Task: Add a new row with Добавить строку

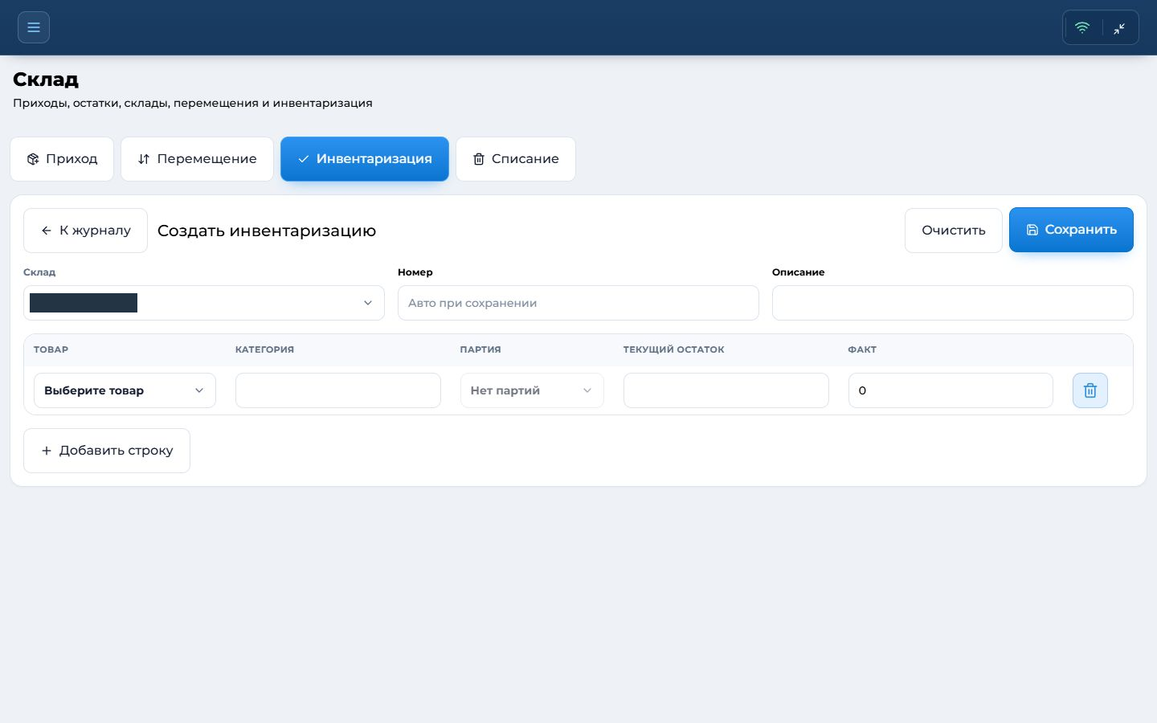Action: point(107,451)
